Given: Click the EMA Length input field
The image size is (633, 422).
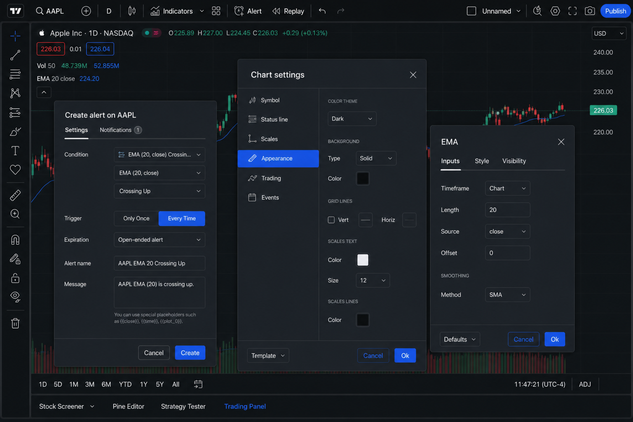Looking at the screenshot, I should 507,210.
